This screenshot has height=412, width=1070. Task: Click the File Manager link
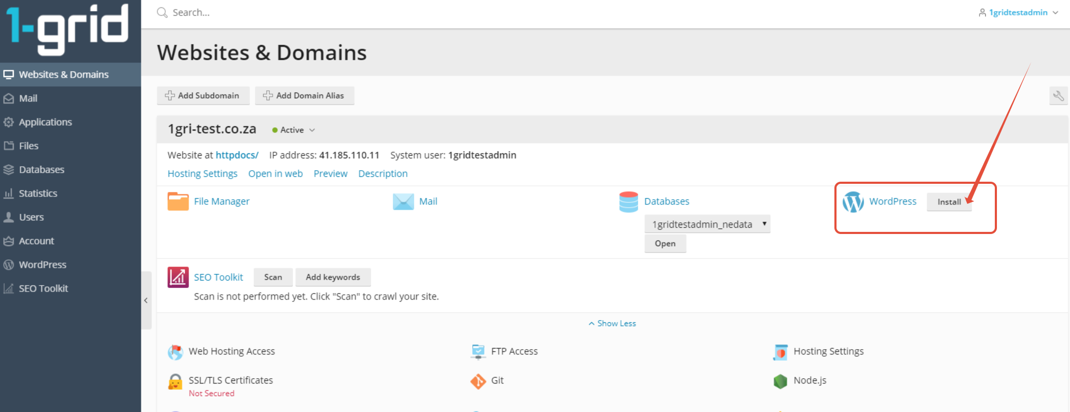tap(221, 201)
